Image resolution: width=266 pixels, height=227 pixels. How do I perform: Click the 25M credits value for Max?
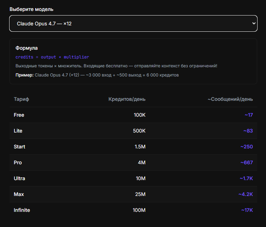click(140, 194)
